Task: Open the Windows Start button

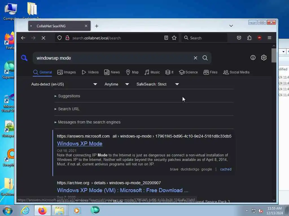Action: tap(7, 210)
